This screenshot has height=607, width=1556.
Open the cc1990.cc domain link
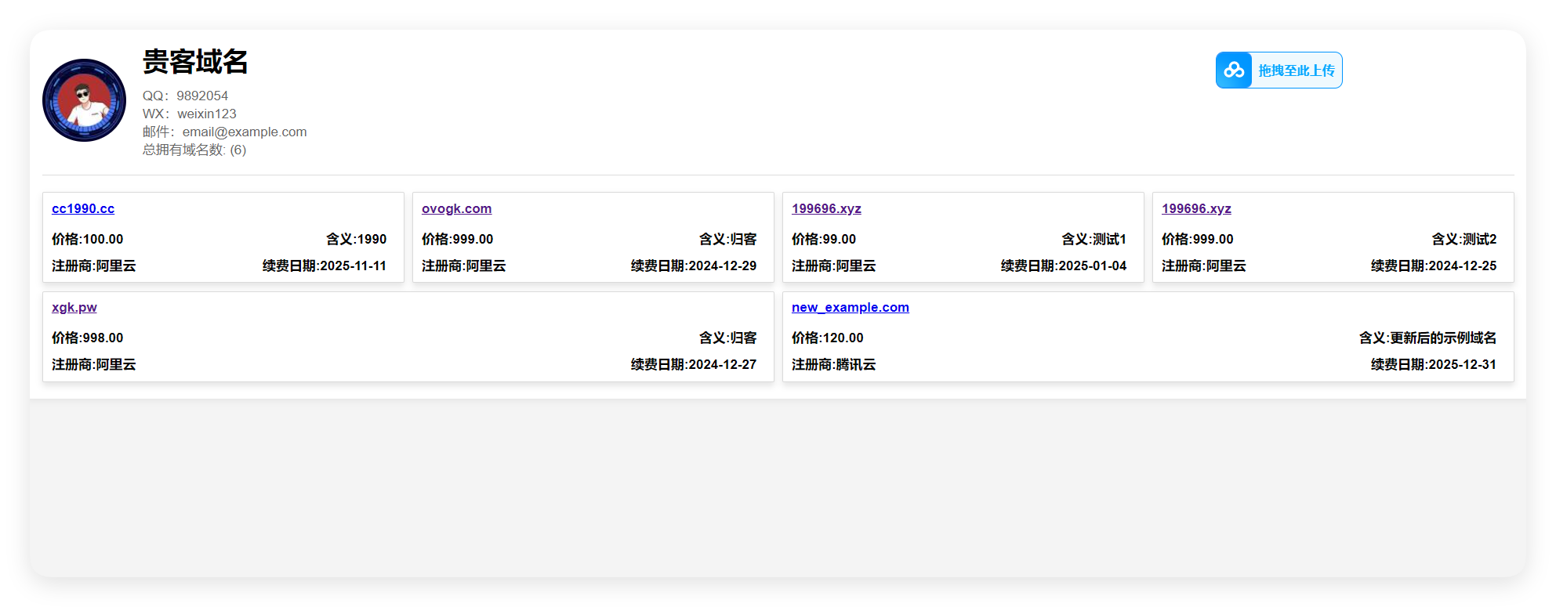click(x=83, y=208)
